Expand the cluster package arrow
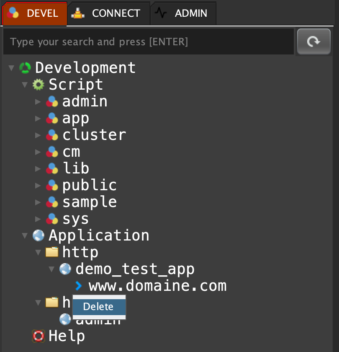339x352 pixels. click(x=38, y=135)
